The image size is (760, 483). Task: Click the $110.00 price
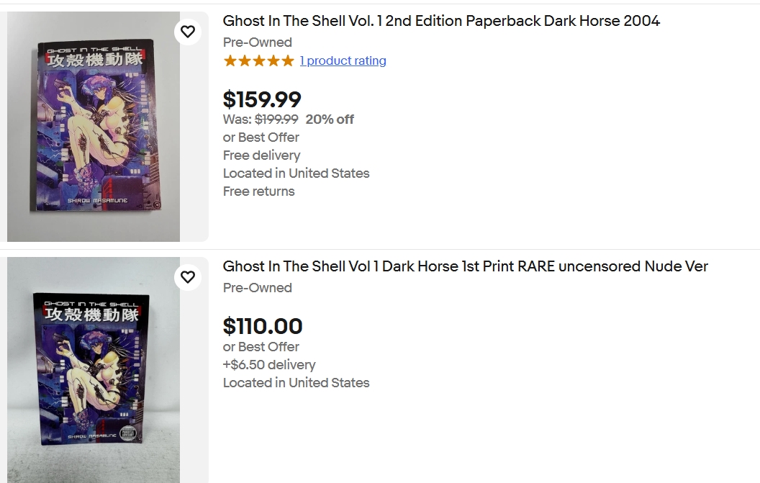(x=263, y=326)
